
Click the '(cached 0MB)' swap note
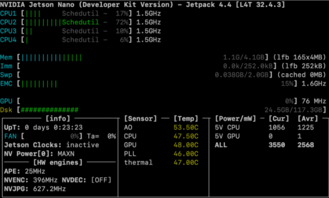(302, 75)
